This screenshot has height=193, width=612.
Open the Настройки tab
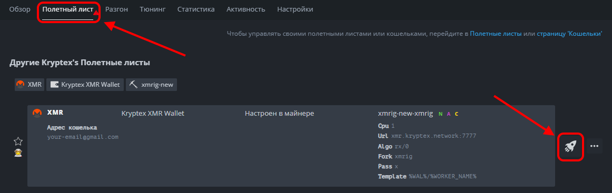(295, 9)
